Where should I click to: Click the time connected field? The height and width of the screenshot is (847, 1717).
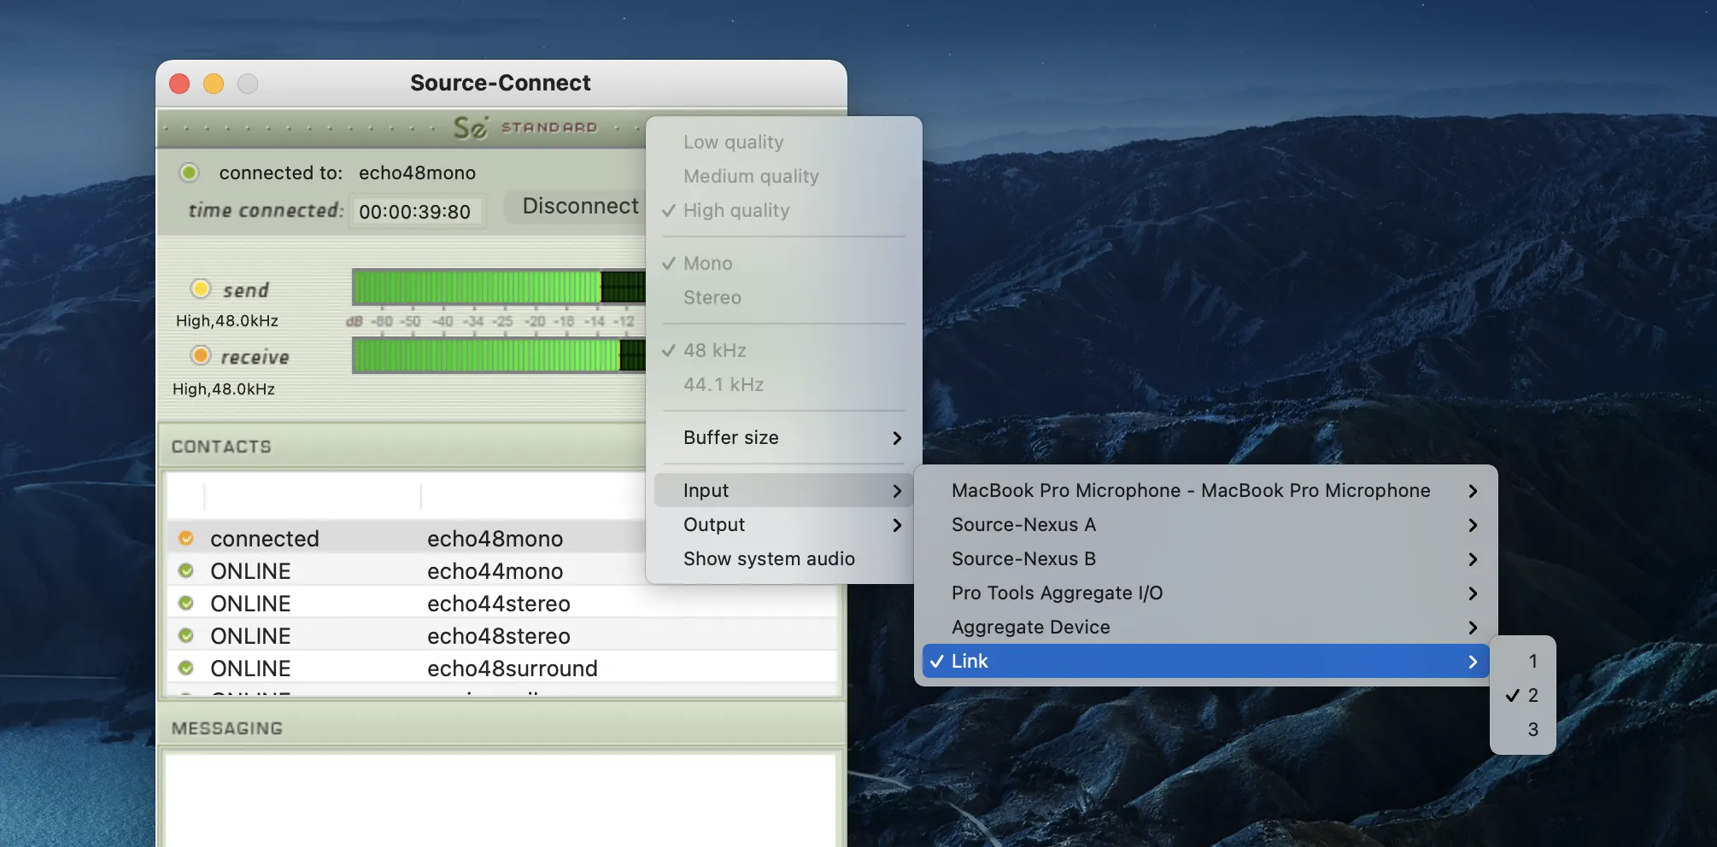pyautogui.click(x=417, y=211)
